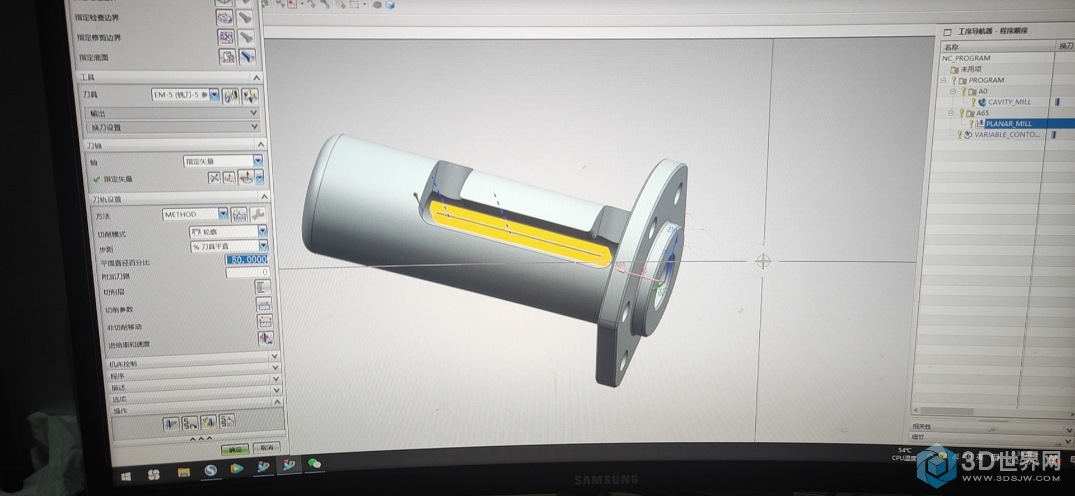The height and width of the screenshot is (496, 1075).
Task: Click the 平面直径百分比 field showing 50.0000
Action: point(247,259)
